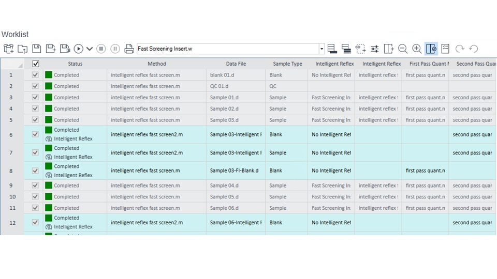The image size is (497, 279).
Task: Save the worklist with the floppy icon
Action: pyautogui.click(x=36, y=49)
